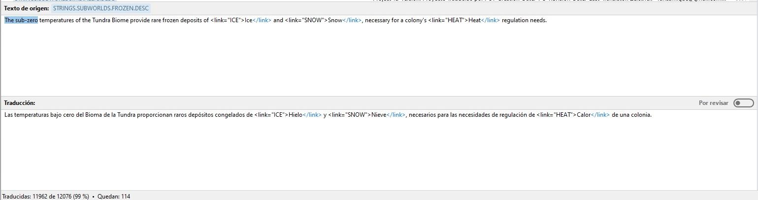Click the word 'Hielo' in the translation
Viewport: 758px width, 200px height.
[x=295, y=115]
